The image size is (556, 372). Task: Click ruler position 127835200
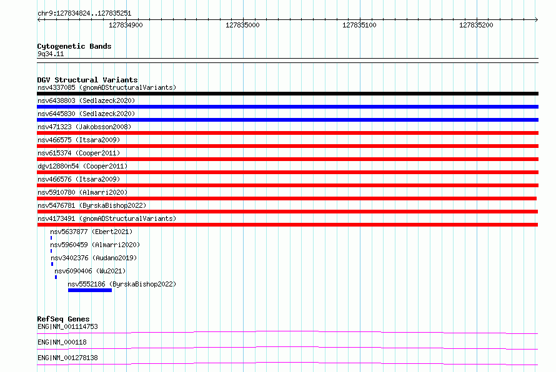tap(476, 25)
